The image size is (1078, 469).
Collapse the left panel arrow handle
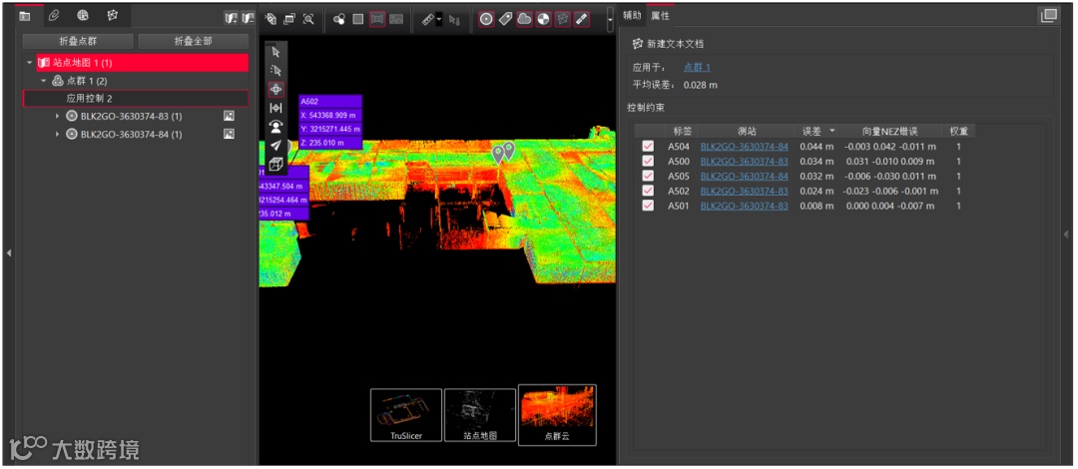click(9, 253)
